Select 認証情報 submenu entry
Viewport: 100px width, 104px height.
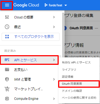79,77
